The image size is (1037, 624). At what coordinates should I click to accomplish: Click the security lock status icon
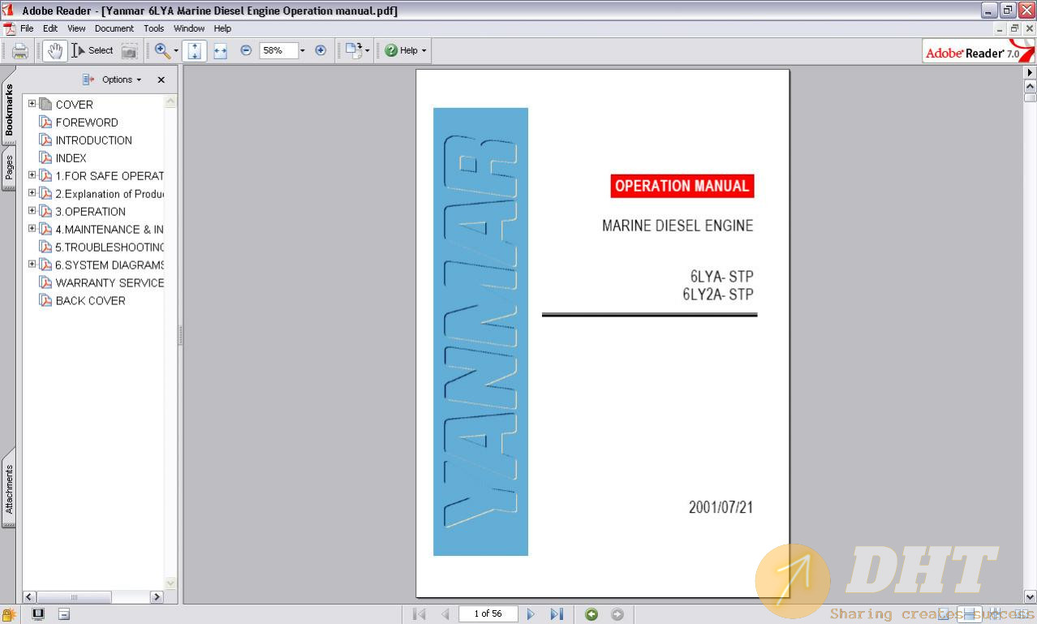[9, 615]
